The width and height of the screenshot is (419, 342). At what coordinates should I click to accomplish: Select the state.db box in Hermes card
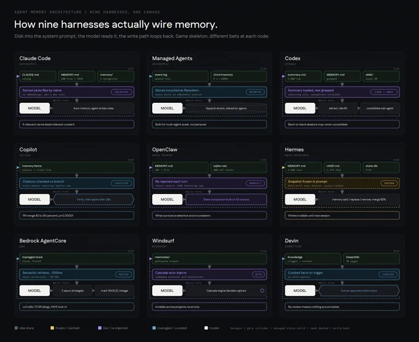click(381, 168)
